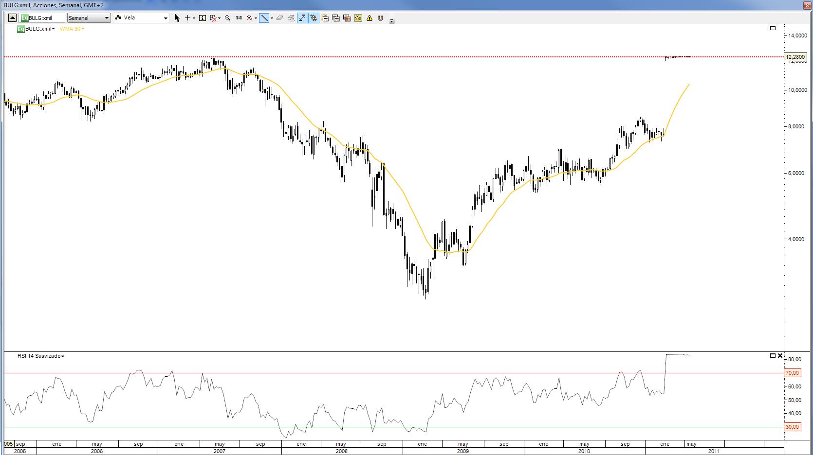Open the Semanal timeframe dropdown
The image size is (813, 455).
coord(89,18)
